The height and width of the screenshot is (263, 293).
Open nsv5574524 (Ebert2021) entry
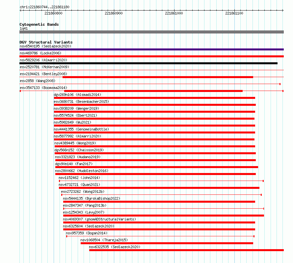[75, 115]
